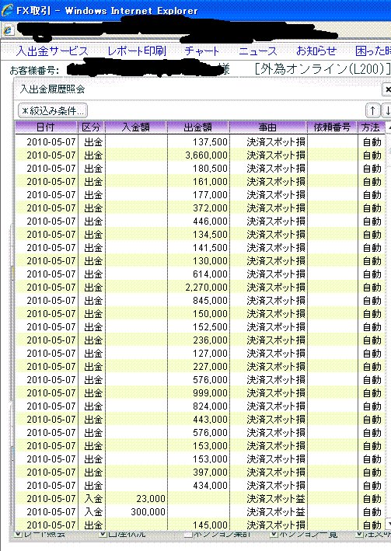Viewport: 391px width, 551px height.
Task: Select the 845,000 withdrawal amount cell
Action: [x=198, y=301]
